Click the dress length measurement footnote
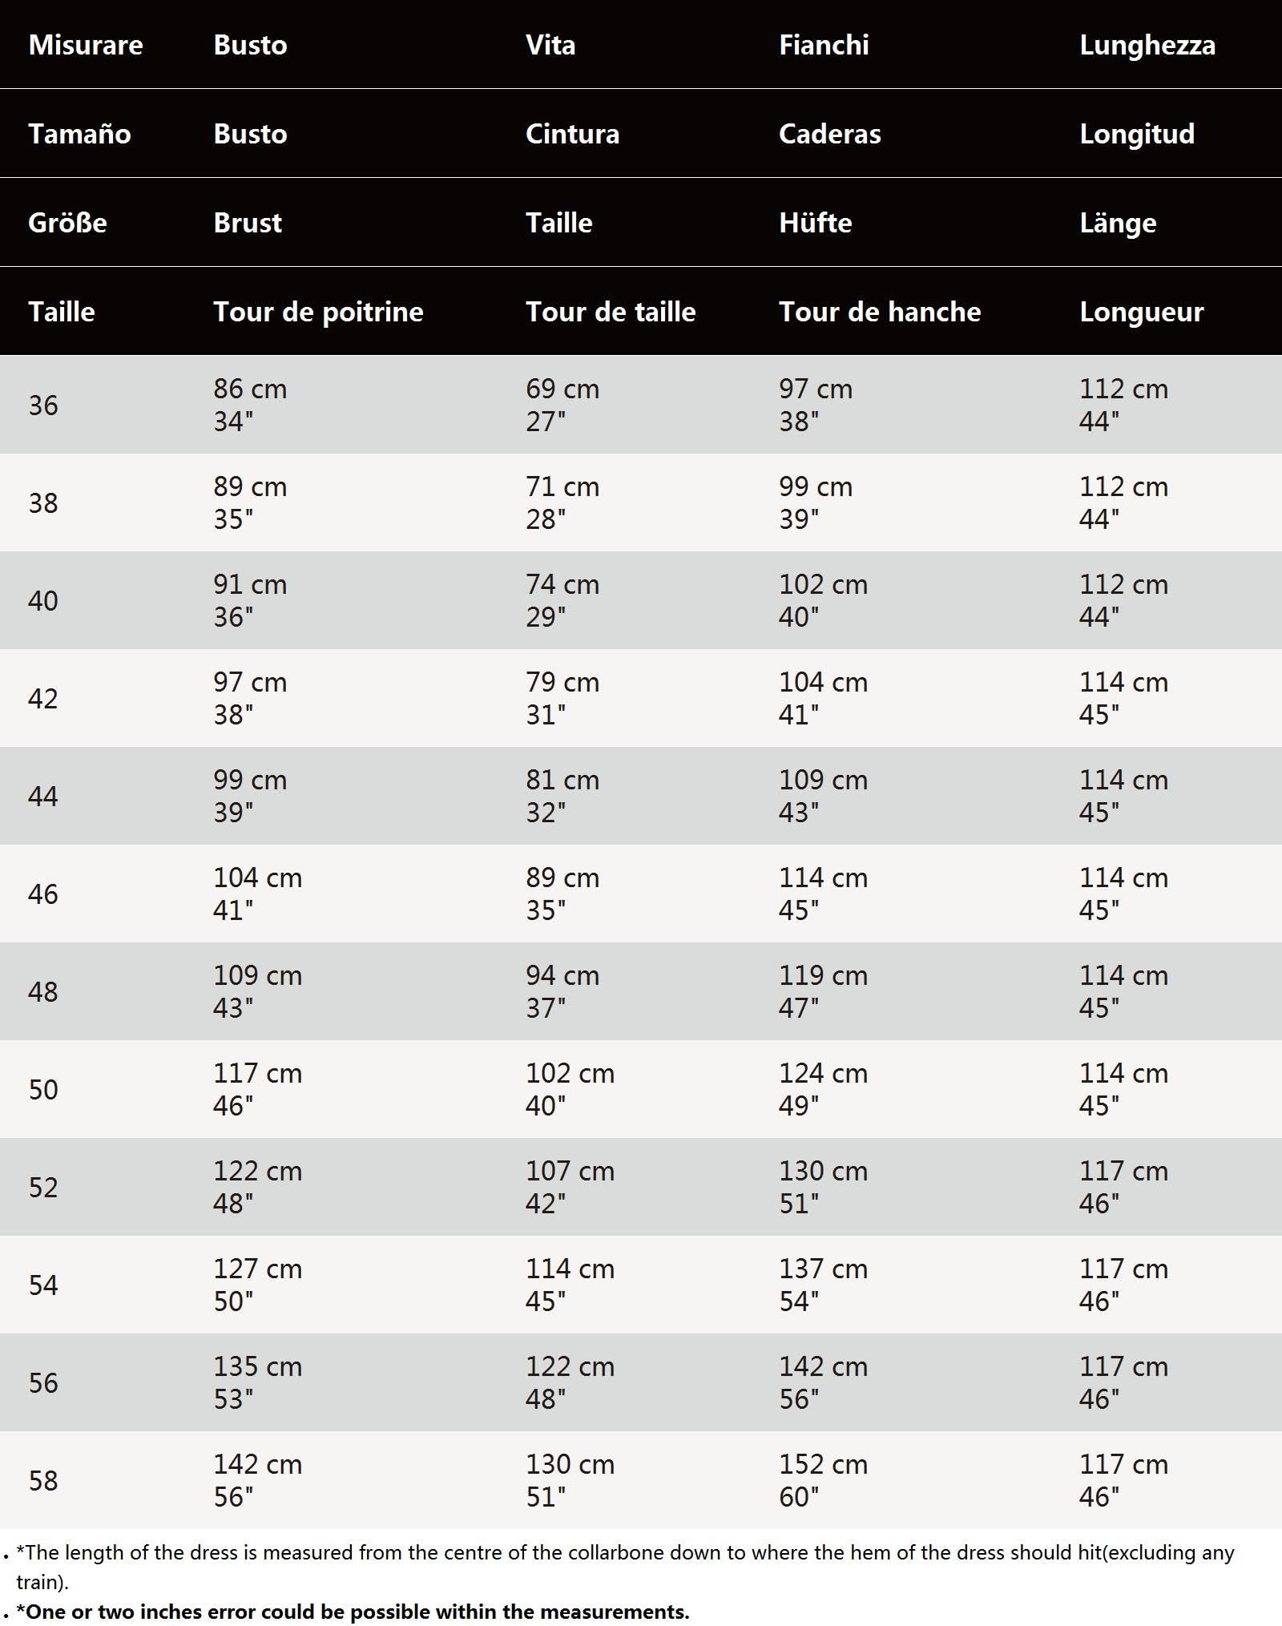 (625, 1567)
